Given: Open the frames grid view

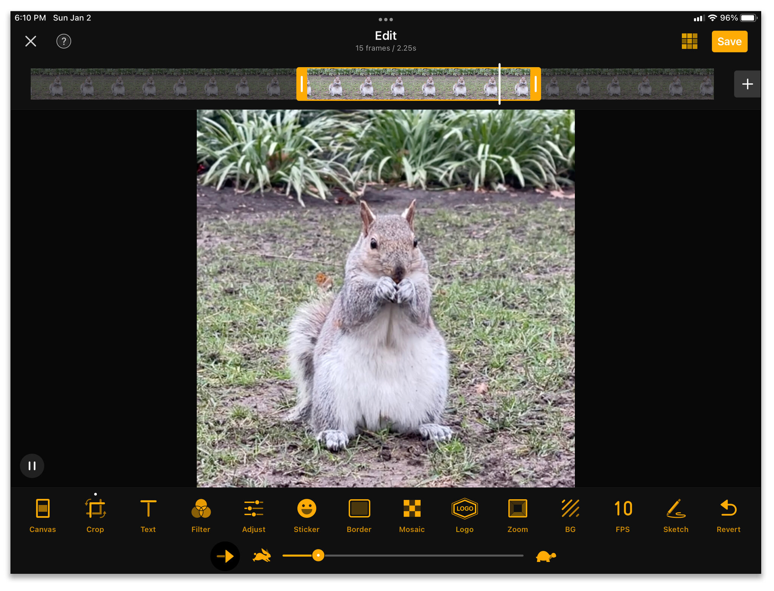Looking at the screenshot, I should [x=689, y=41].
